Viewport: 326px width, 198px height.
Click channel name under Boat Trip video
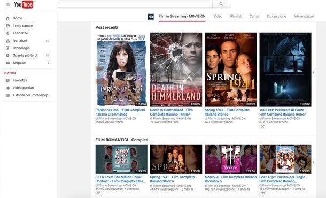point(281,186)
